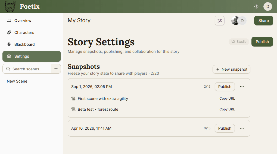Click the scroll icon beside First scene
The image size is (277, 154).
point(73,99)
